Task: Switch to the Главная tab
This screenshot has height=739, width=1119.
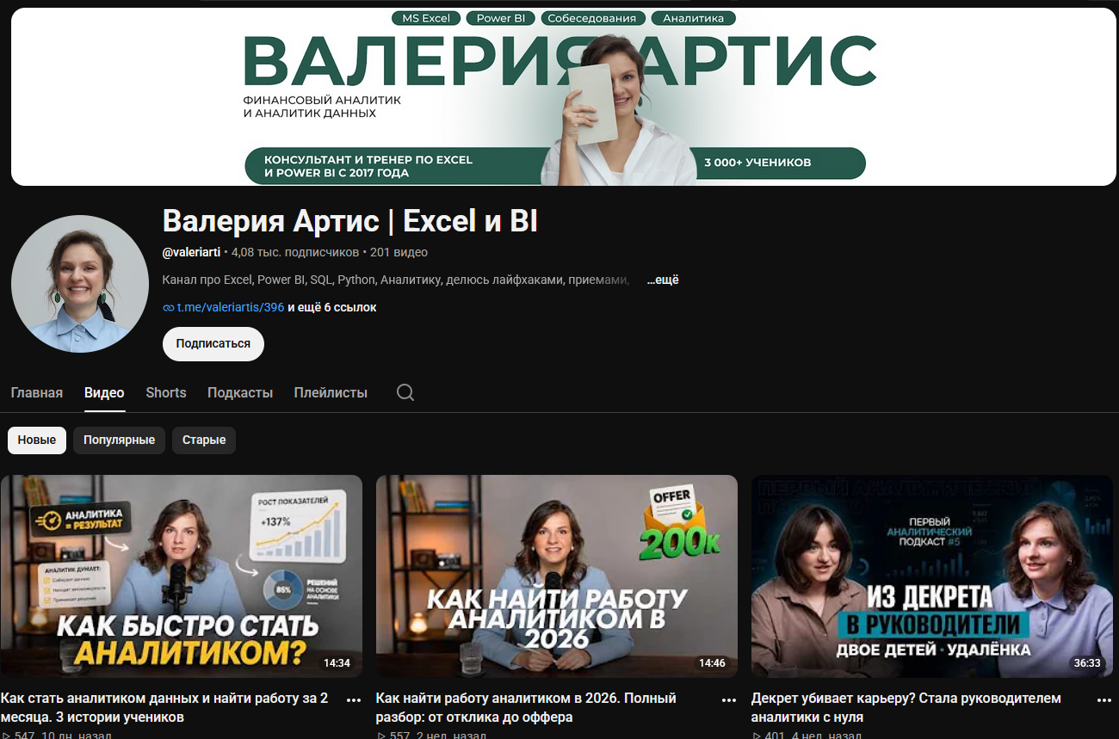Action: (37, 392)
